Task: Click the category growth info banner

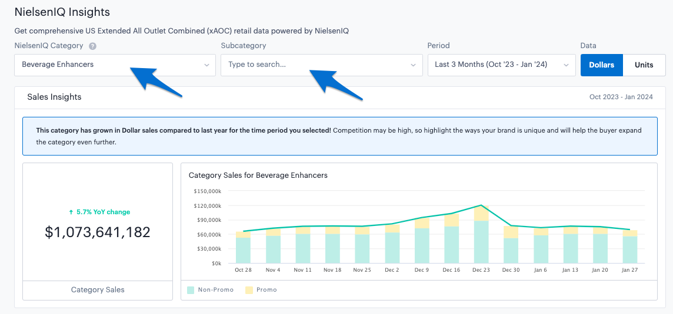Action: pyautogui.click(x=339, y=136)
